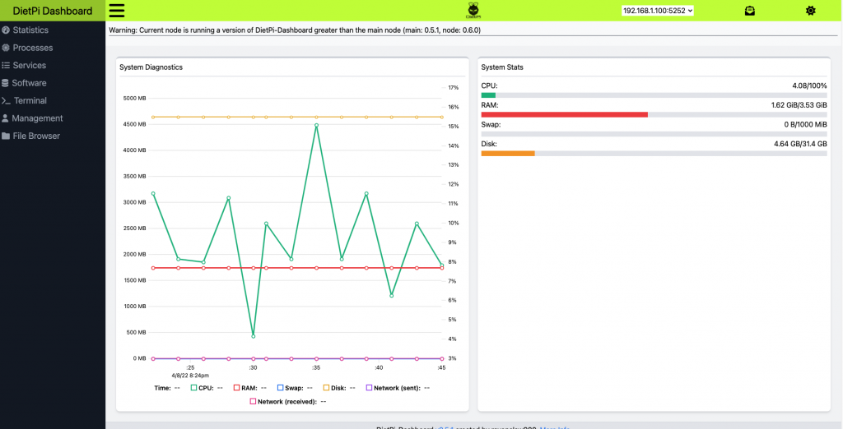Click the DietPi logo in header
Screen dimensions: 843x429
point(472,11)
